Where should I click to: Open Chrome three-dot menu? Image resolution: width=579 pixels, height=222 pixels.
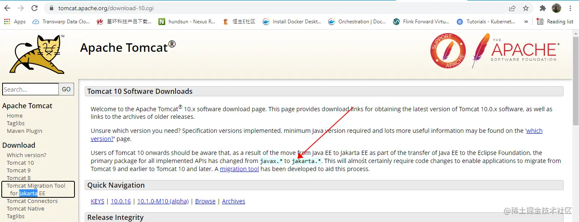[x=570, y=8]
